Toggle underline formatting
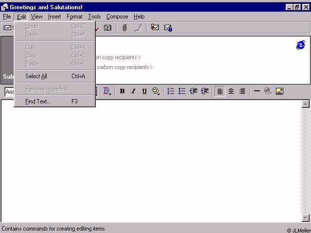Image resolution: width=311 pixels, height=233 pixels. click(144, 91)
